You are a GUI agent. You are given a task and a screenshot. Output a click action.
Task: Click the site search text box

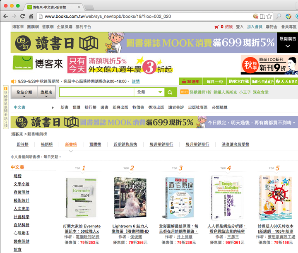[97, 92]
